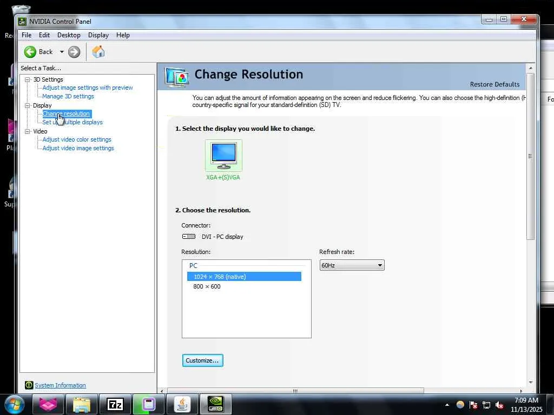The image size is (554, 415).
Task: Show hidden tray icons arrow
Action: coord(447,405)
